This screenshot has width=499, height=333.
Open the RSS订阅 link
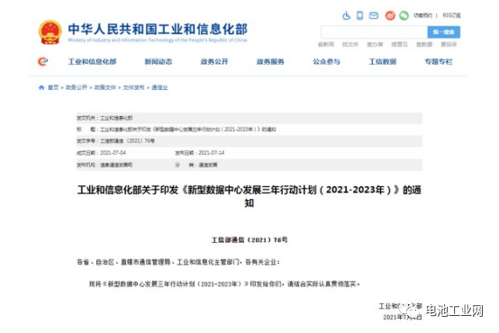point(451,15)
